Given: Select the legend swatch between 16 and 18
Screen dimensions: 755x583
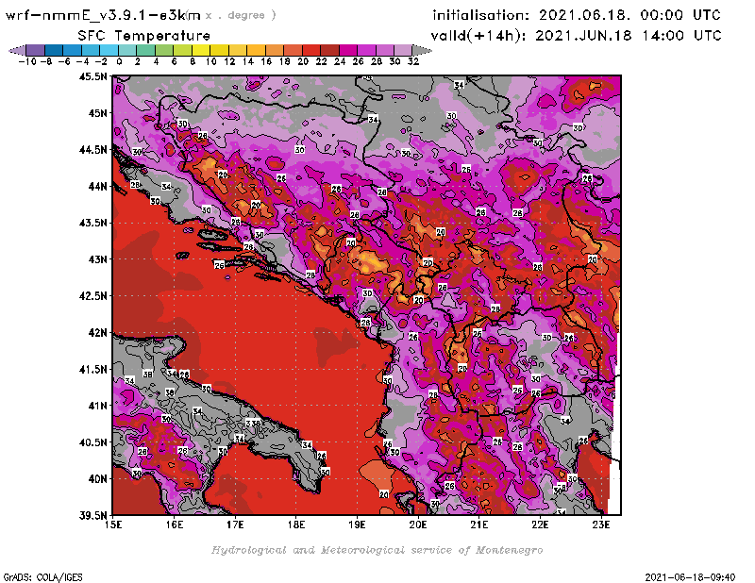Looking at the screenshot, I should [275, 50].
